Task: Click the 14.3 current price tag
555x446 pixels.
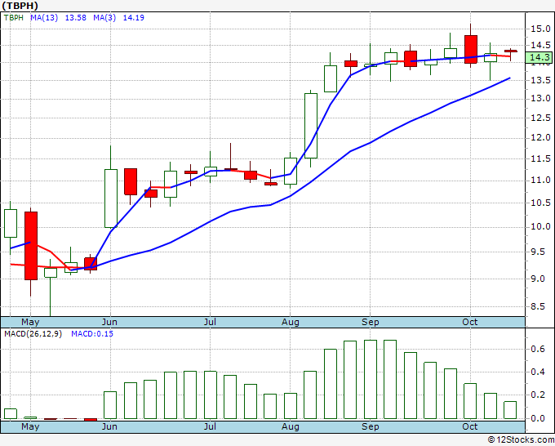Action: (x=539, y=57)
